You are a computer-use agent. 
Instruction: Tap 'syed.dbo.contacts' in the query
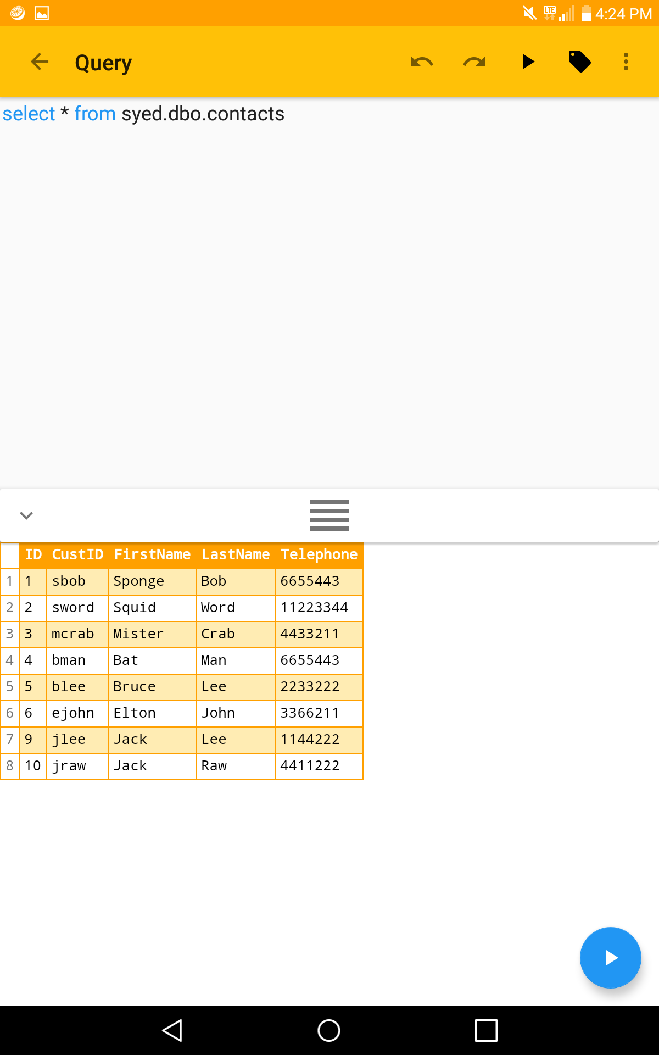tap(203, 114)
